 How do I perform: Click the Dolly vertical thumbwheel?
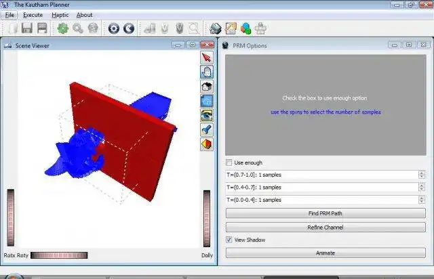click(x=207, y=219)
